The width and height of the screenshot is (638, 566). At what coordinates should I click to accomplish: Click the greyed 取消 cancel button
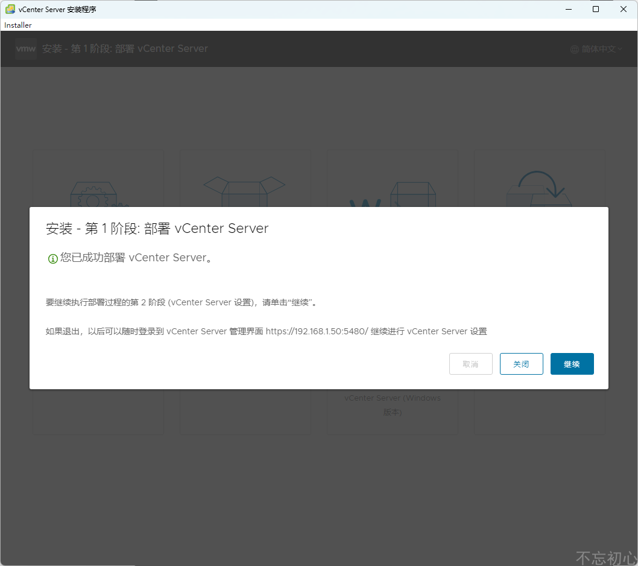[x=471, y=364]
